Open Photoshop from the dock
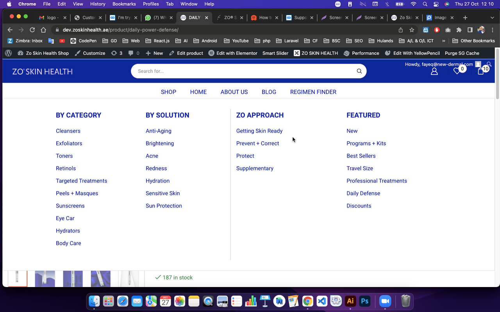The image size is (500, 312). [x=365, y=301]
